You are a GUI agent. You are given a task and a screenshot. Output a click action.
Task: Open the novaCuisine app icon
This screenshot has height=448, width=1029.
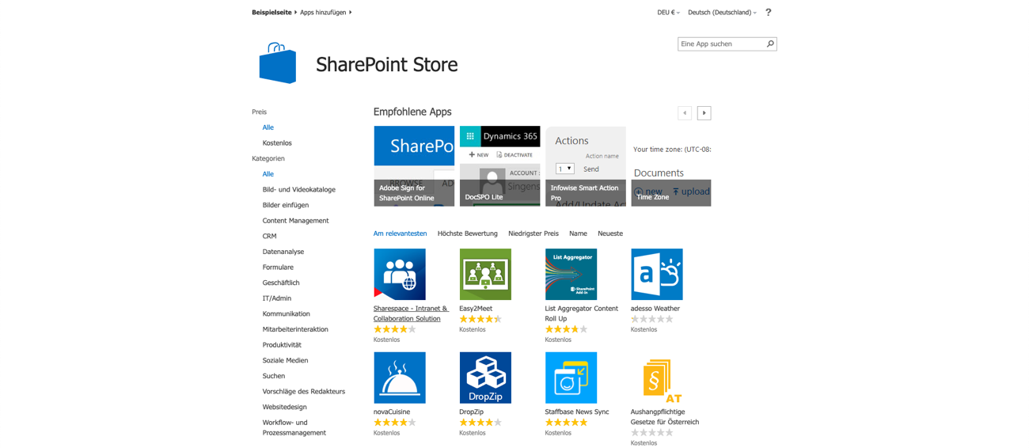click(400, 378)
